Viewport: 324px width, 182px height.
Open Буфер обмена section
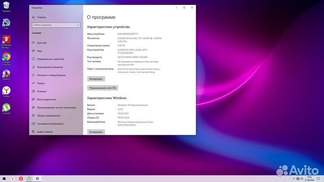click(x=56, y=132)
